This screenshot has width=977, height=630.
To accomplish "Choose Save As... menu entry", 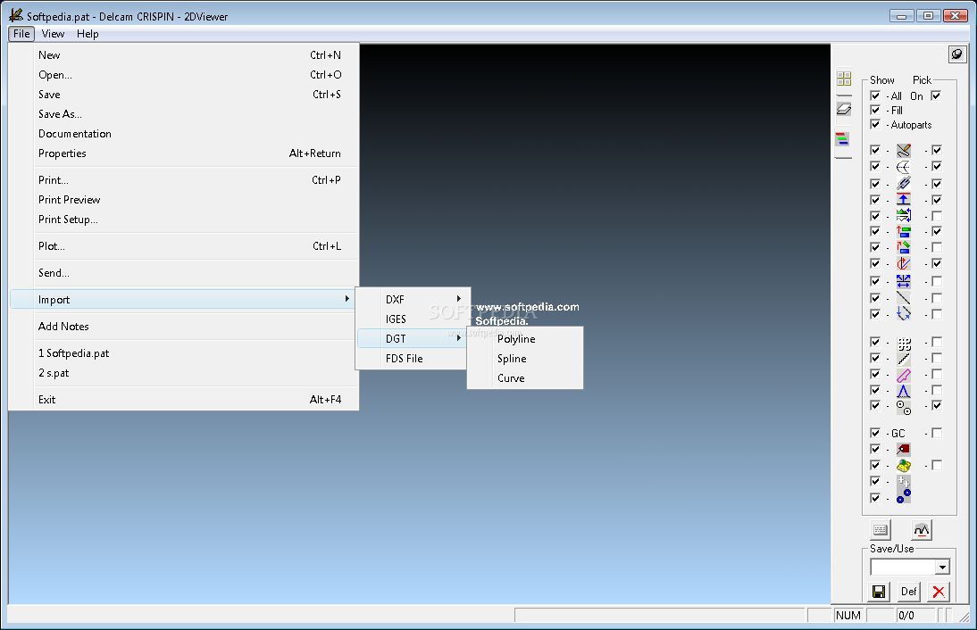I will 185,114.
